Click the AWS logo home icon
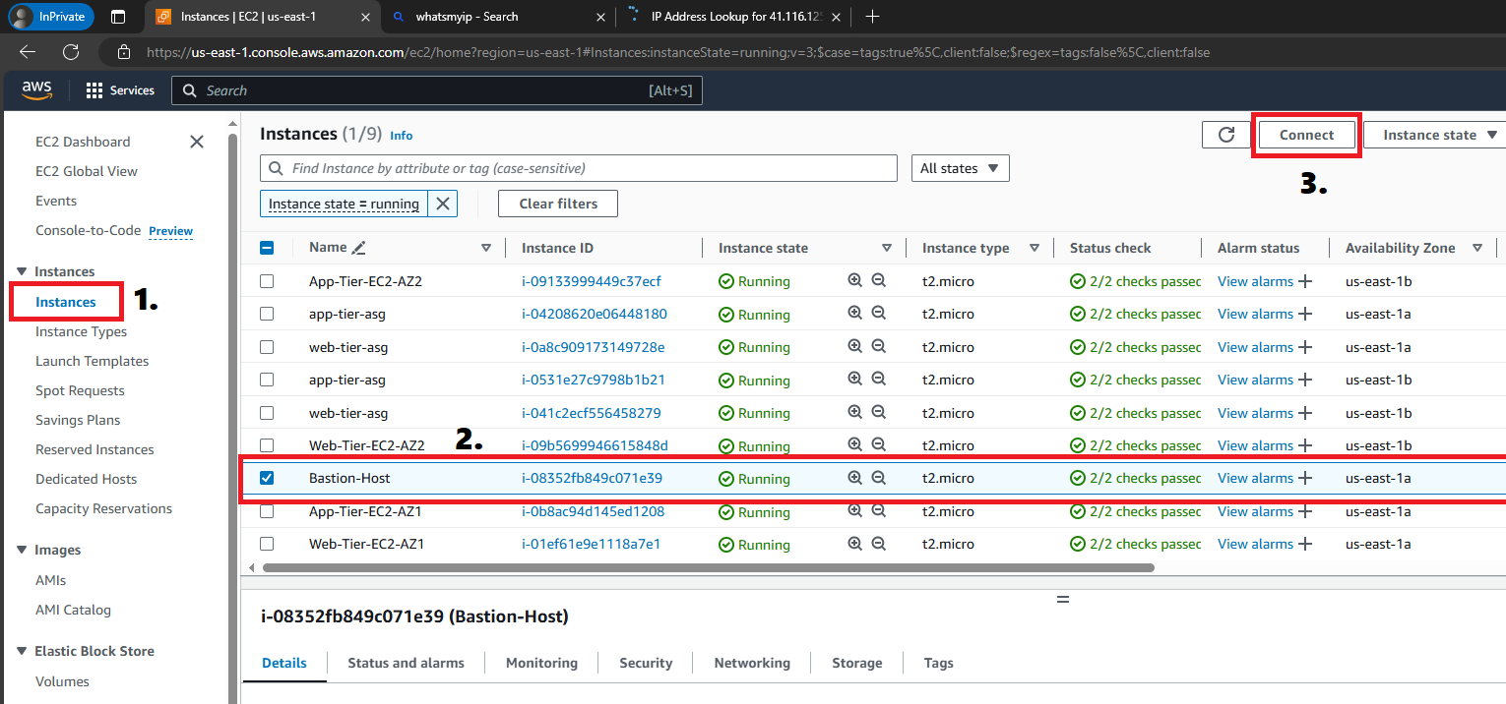The height and width of the screenshot is (704, 1506). (x=36, y=89)
